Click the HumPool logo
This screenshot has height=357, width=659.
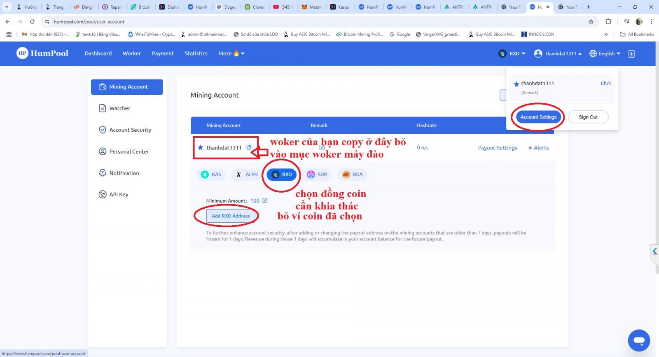(x=42, y=53)
